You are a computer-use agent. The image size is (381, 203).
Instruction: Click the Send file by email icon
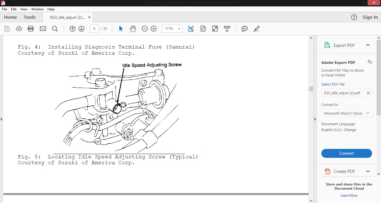pos(43,29)
